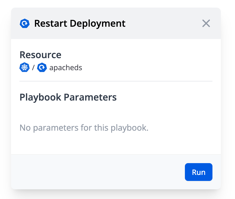Click the "No parameters for this playbook" message
The image size is (235, 199).
point(84,128)
